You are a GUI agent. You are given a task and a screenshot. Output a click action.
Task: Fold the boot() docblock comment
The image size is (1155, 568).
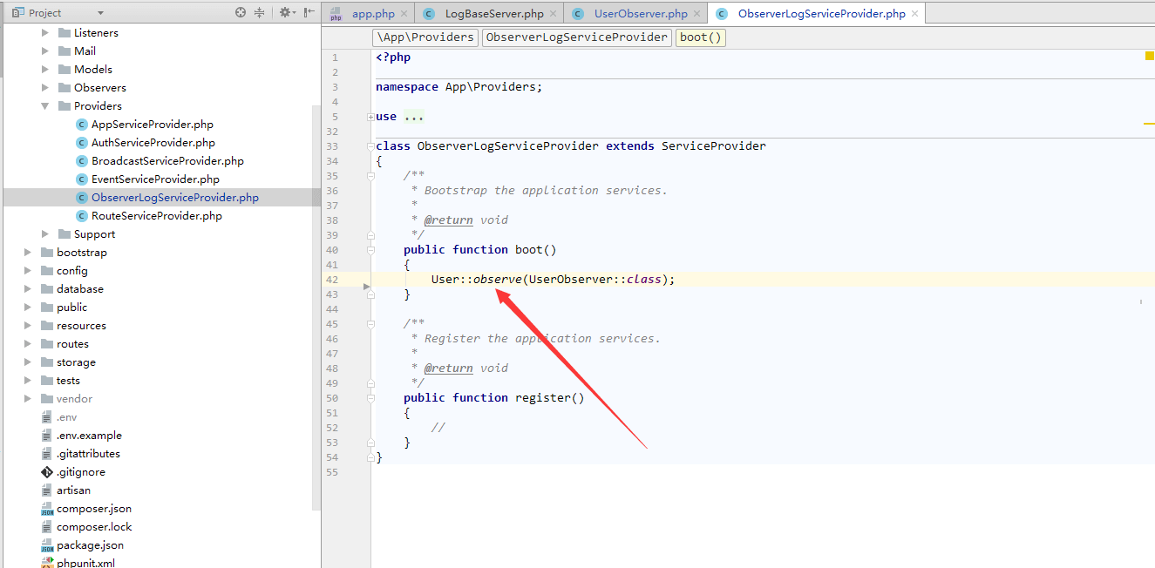coord(370,176)
